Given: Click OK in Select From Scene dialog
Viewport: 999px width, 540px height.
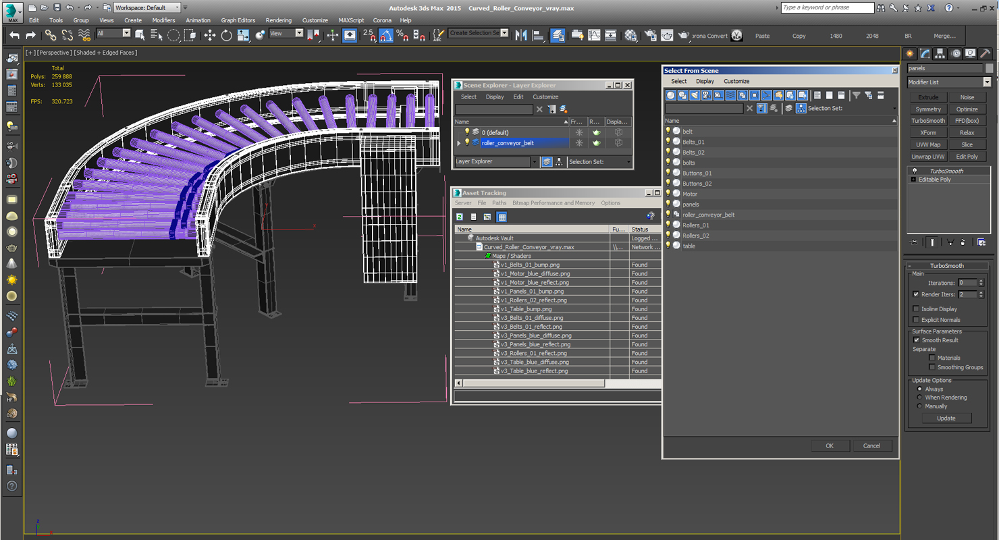Looking at the screenshot, I should (x=830, y=446).
